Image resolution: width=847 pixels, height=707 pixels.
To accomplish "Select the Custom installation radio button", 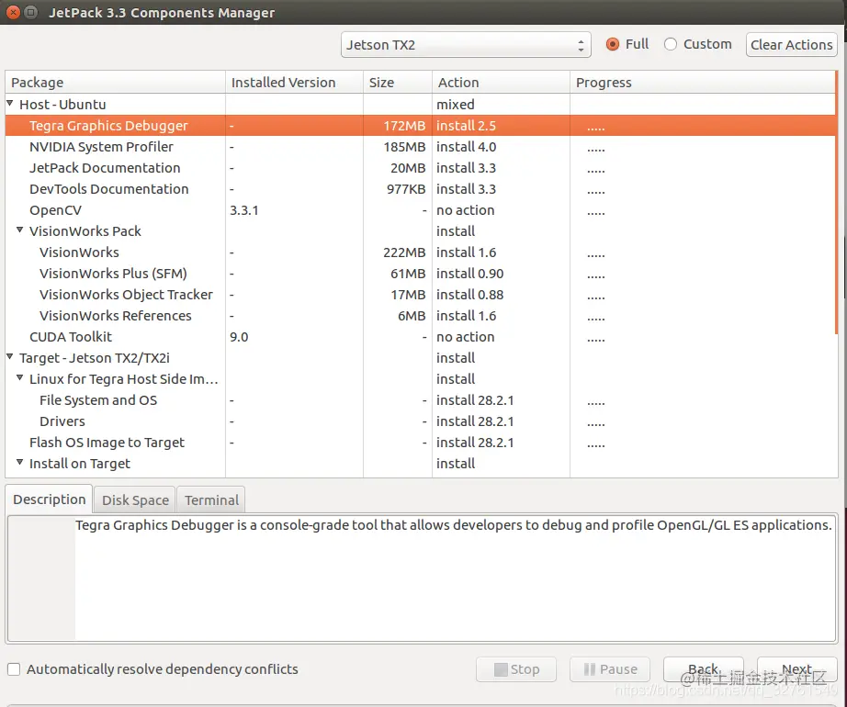I will click(671, 44).
